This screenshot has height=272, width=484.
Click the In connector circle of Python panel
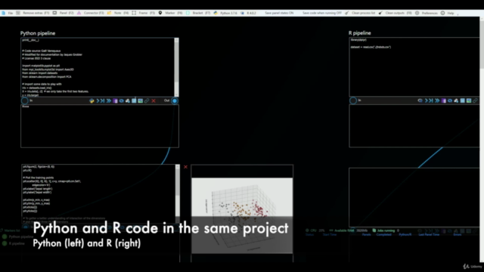(25, 100)
